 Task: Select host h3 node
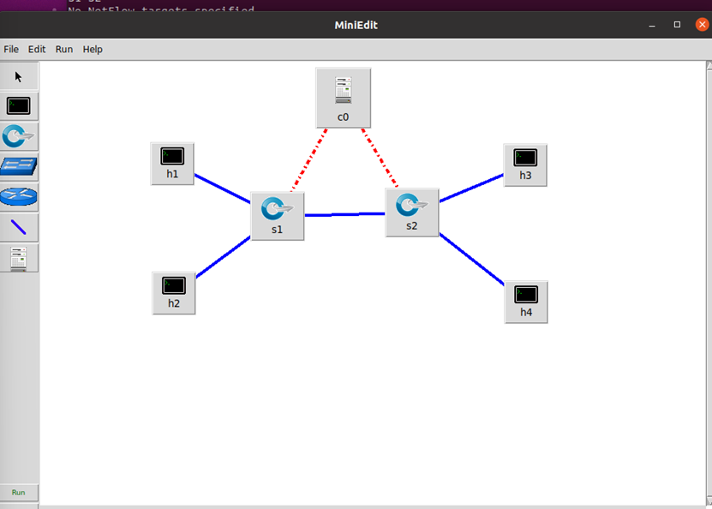click(x=525, y=165)
